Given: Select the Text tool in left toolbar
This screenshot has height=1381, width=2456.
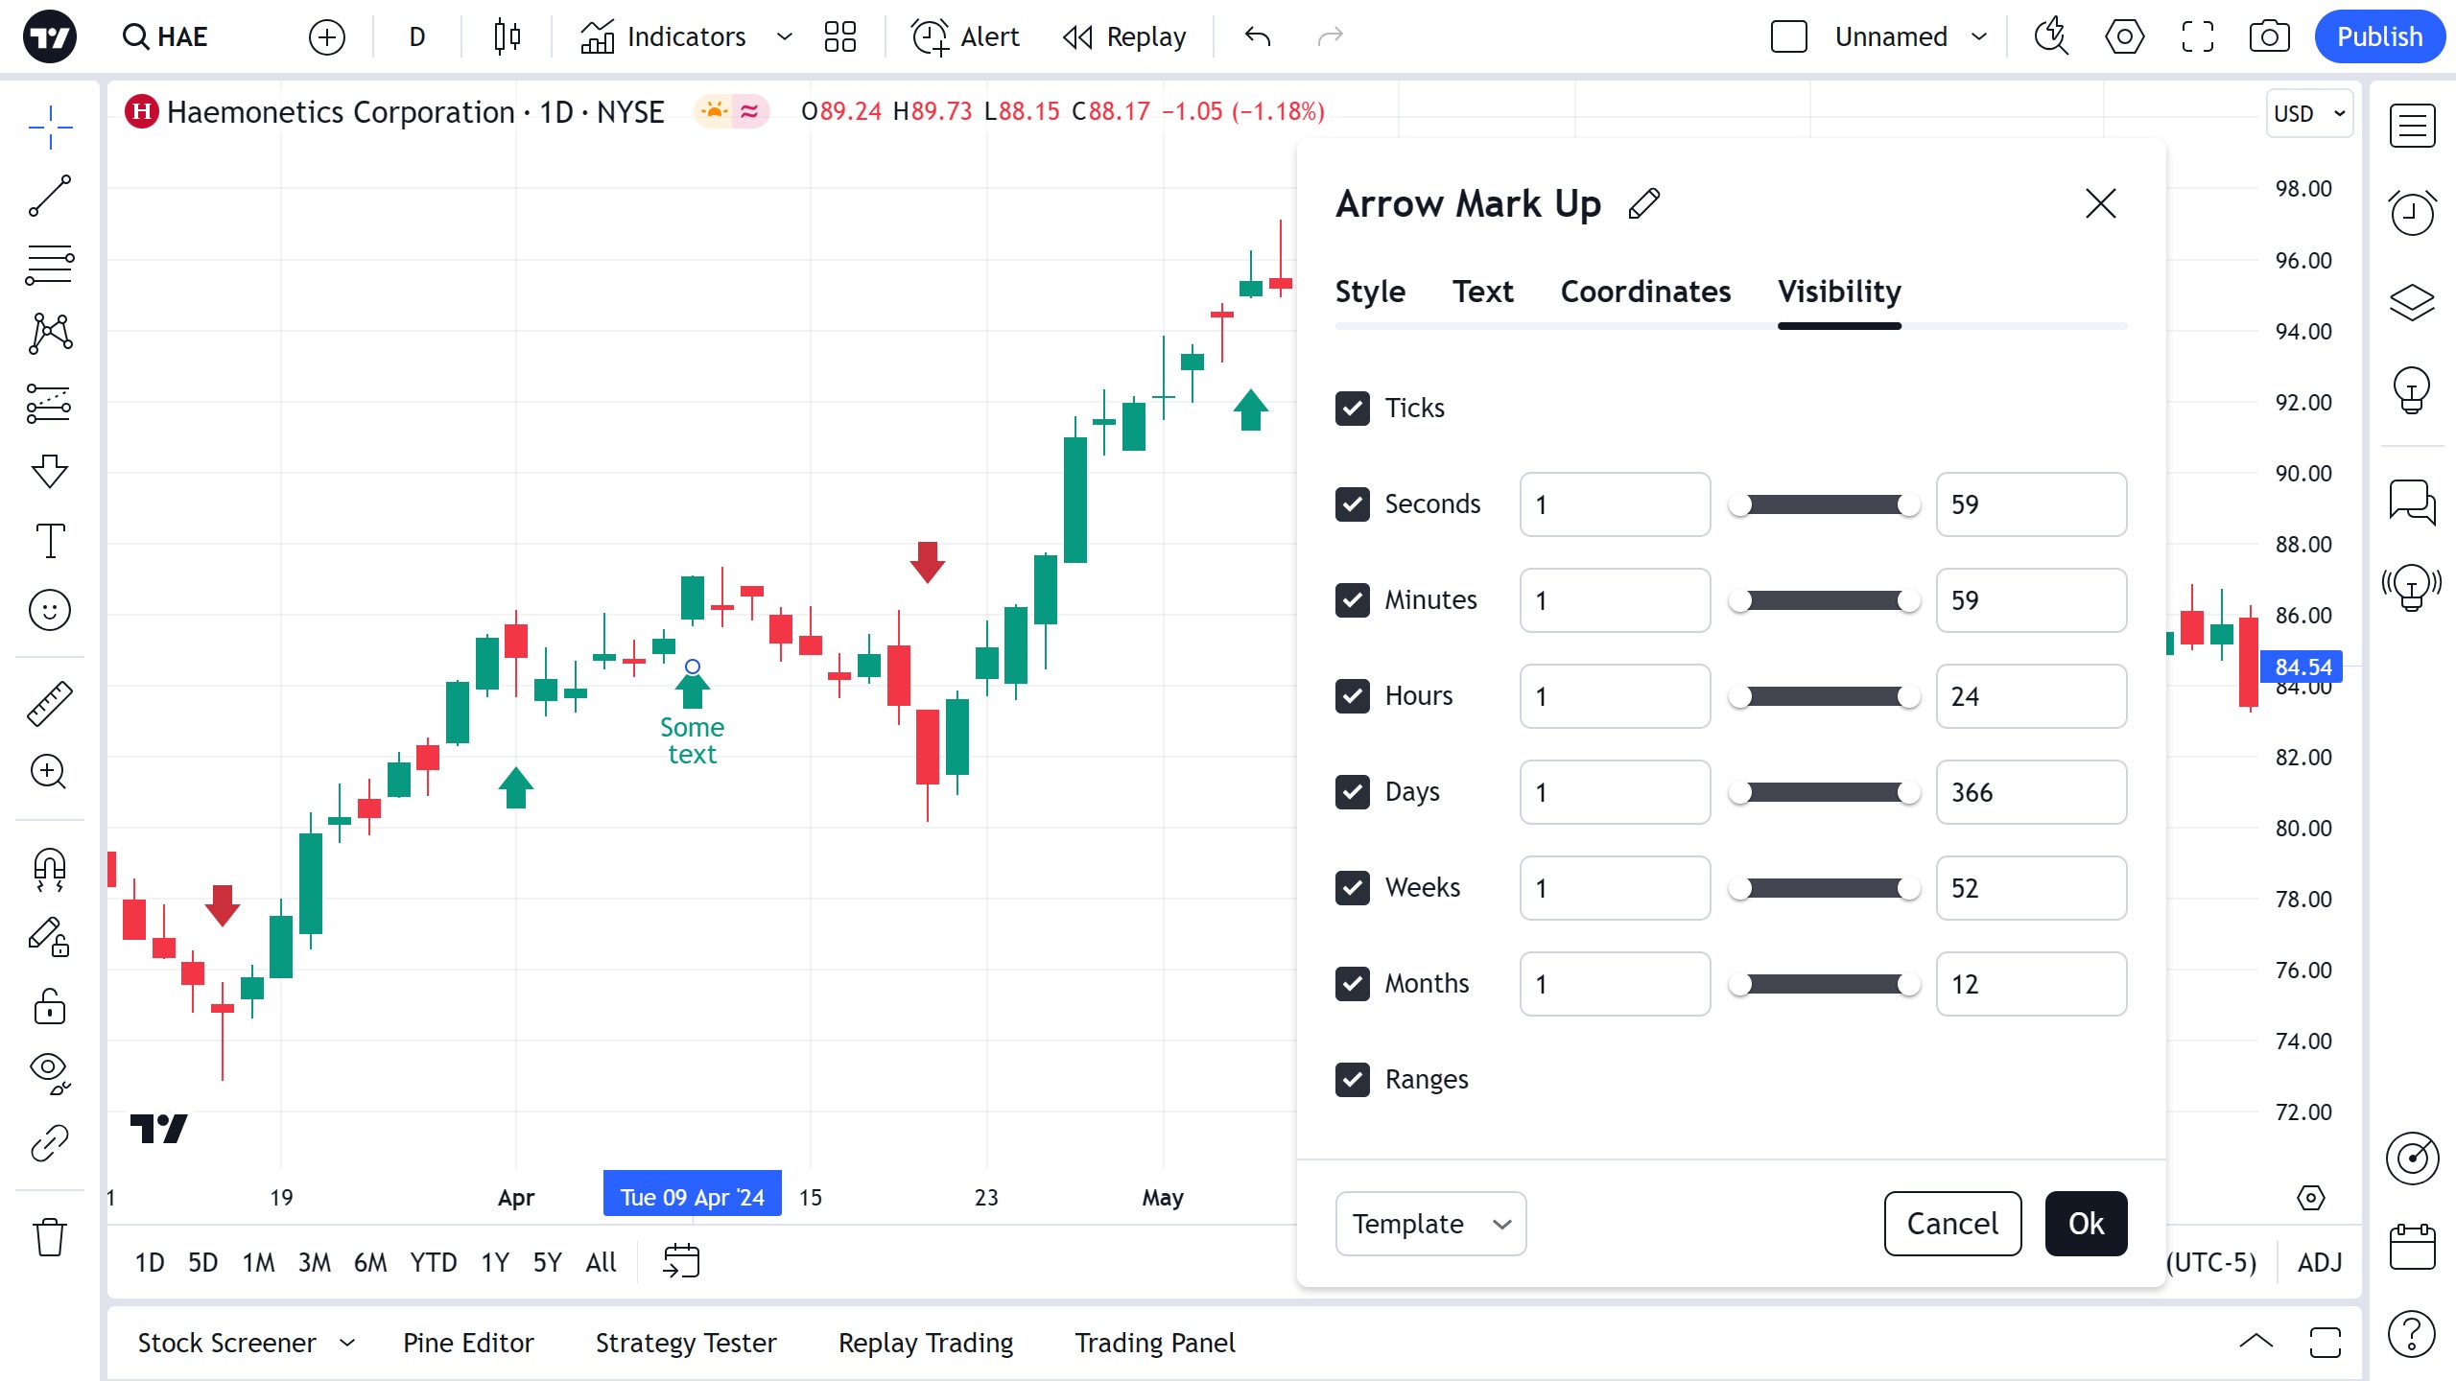Looking at the screenshot, I should point(50,541).
